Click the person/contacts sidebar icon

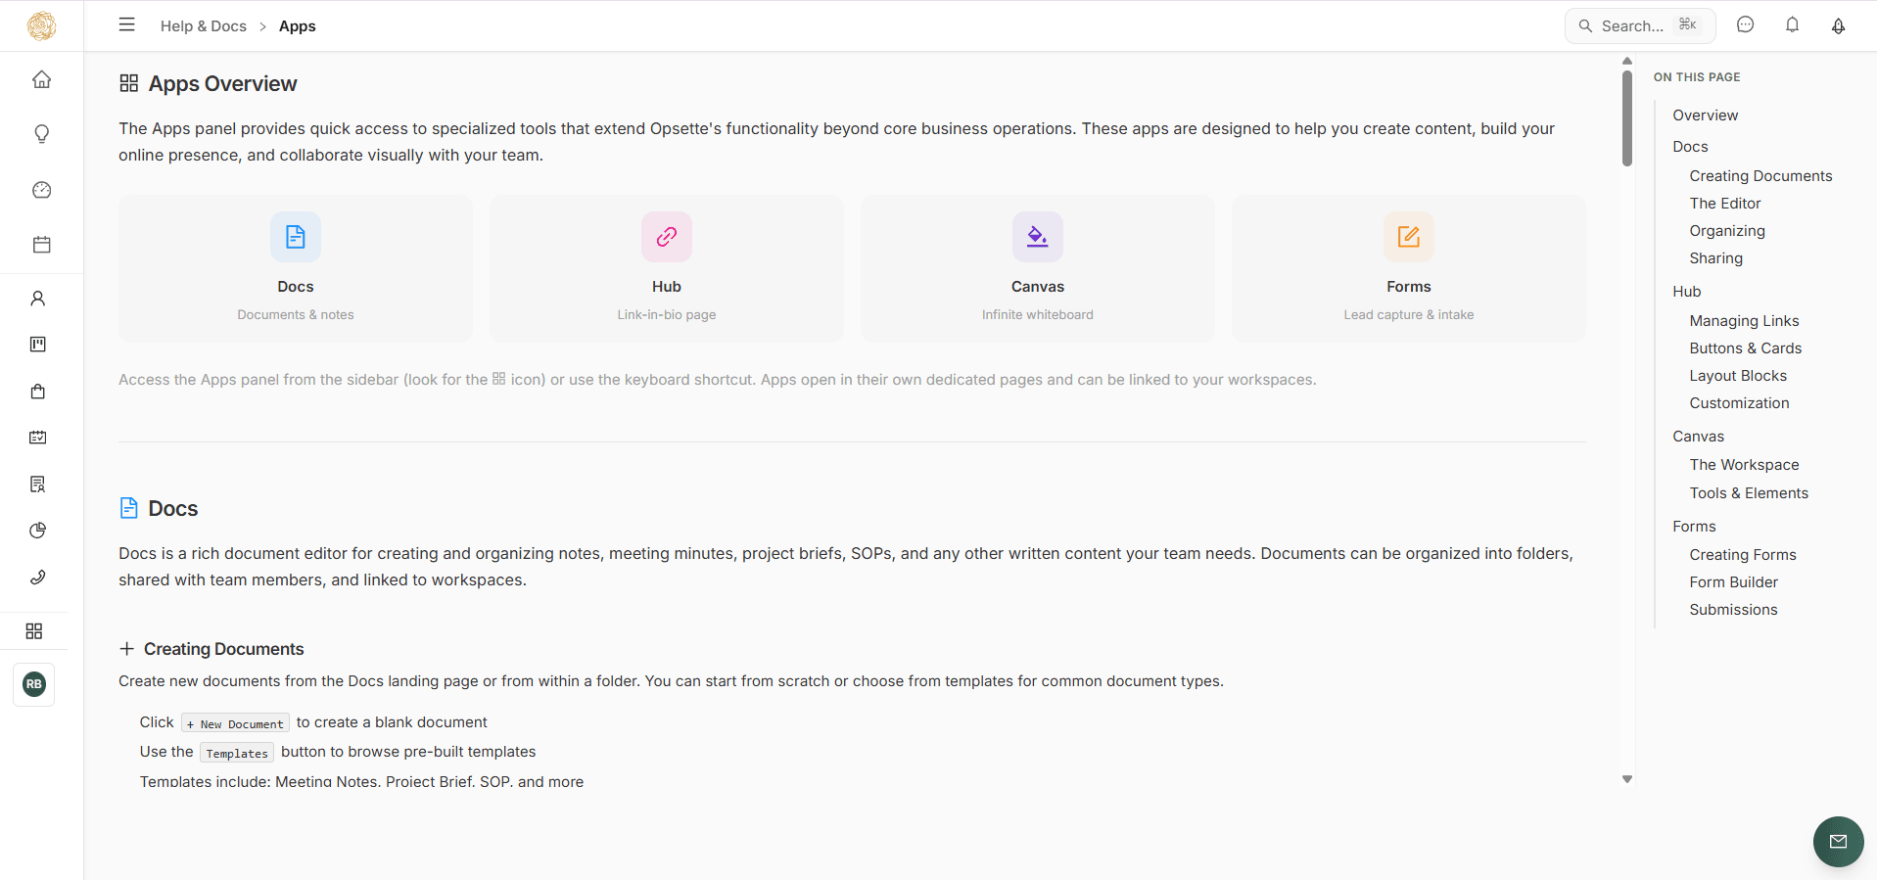coord(38,299)
